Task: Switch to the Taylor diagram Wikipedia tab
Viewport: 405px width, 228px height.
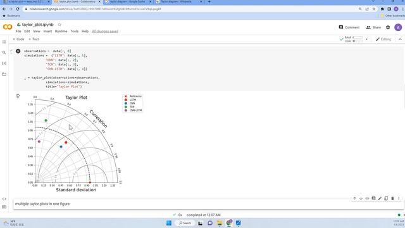Action: coord(178,2)
